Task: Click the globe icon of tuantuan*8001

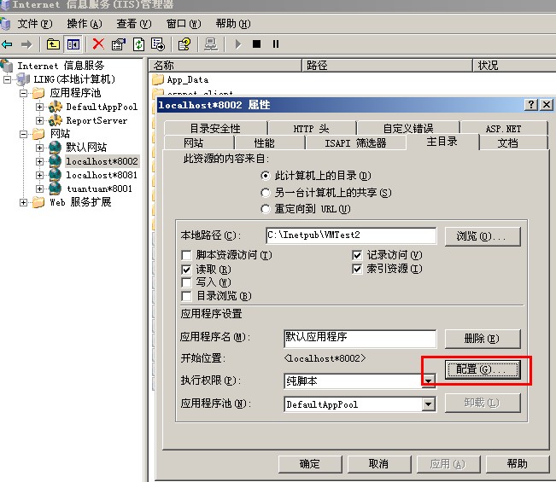Action: pos(55,189)
